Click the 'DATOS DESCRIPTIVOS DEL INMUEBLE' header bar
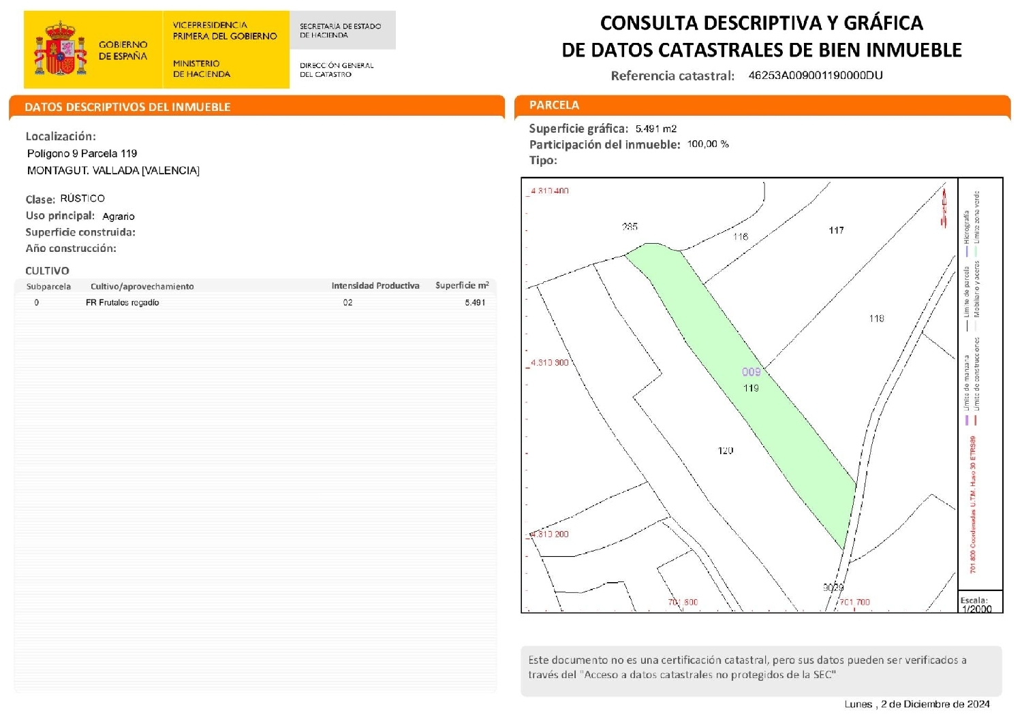Viewport: 1022px width, 721px height. tap(257, 107)
